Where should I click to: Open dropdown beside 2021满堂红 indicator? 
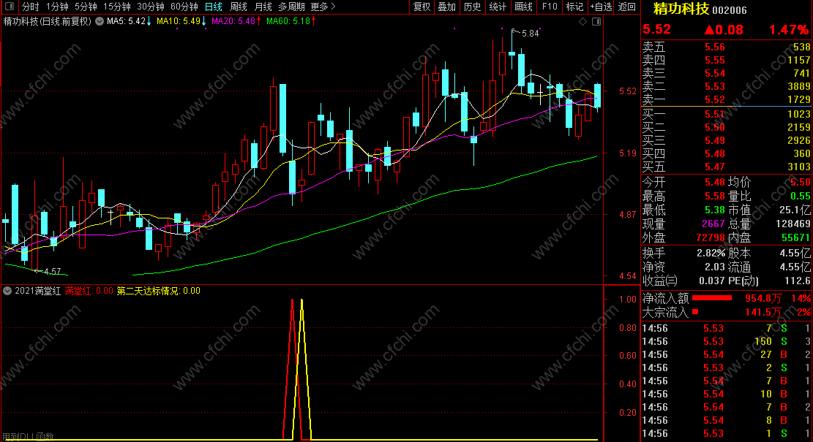(7, 291)
